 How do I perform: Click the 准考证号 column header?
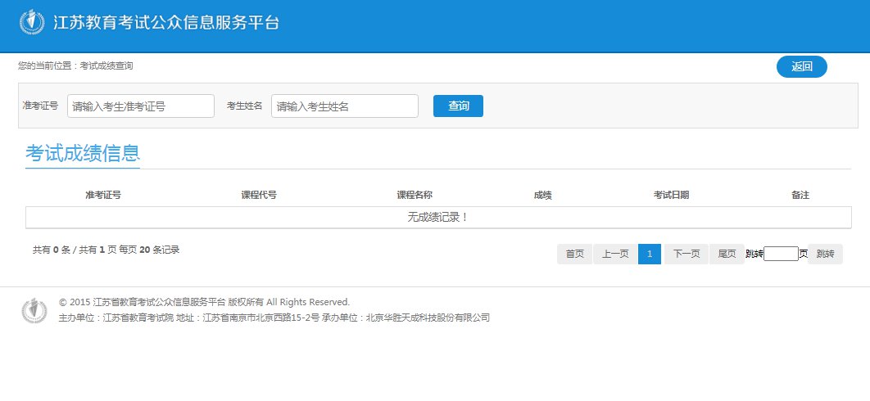tap(103, 196)
